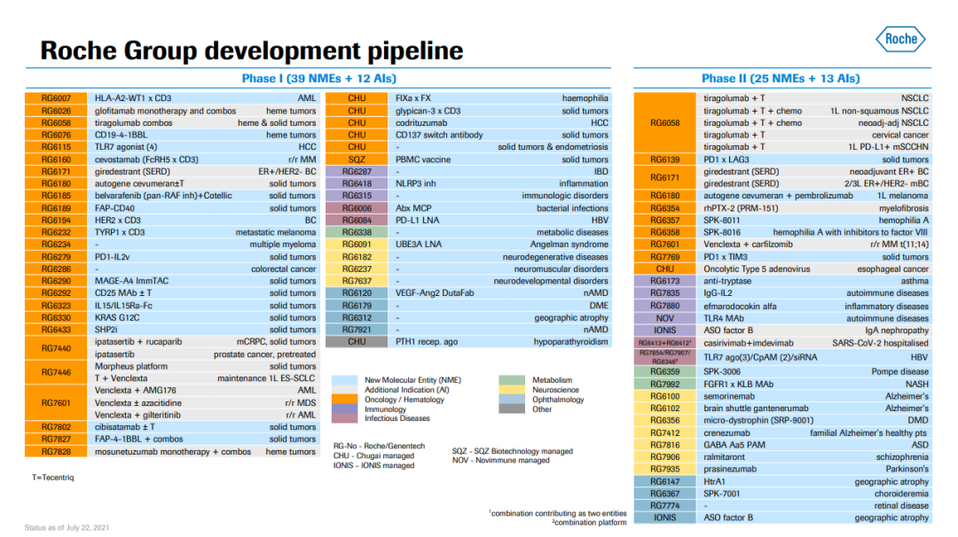The height and width of the screenshot is (537, 958).
Task: Click 'KRAS G12C' entry
Action: tap(117, 318)
